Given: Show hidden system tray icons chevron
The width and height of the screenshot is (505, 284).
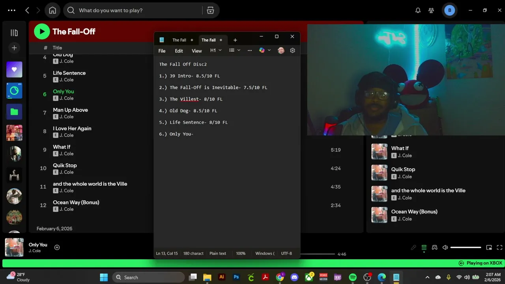Looking at the screenshot, I should click(427, 277).
